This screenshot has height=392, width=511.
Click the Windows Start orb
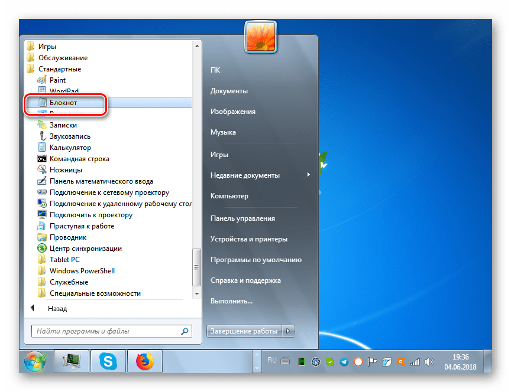point(34,361)
